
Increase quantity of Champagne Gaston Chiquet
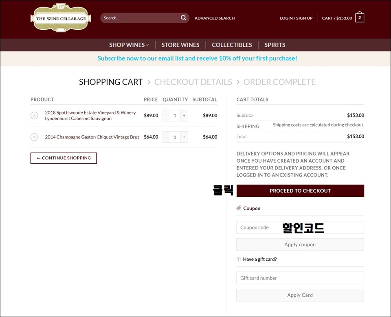click(x=184, y=137)
